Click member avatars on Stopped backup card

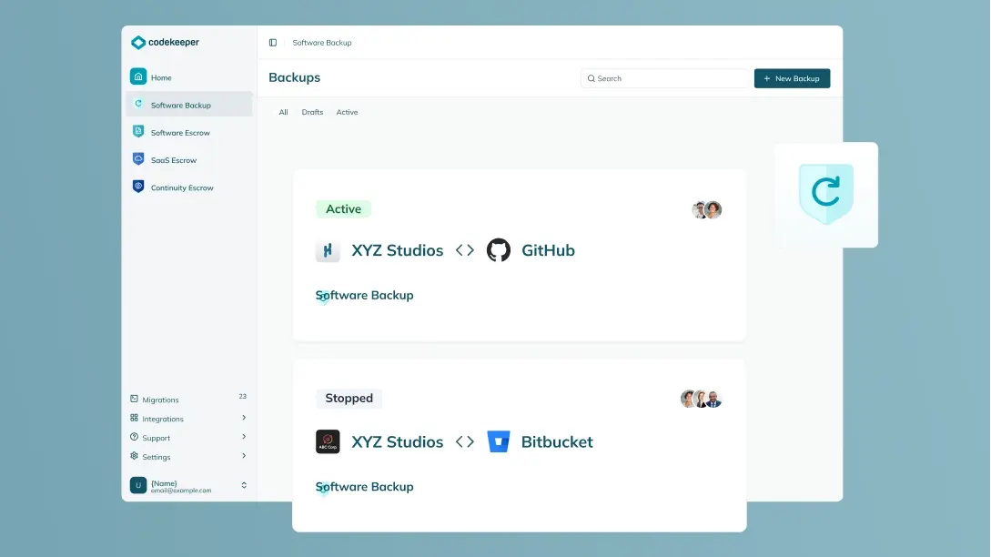[x=701, y=399]
